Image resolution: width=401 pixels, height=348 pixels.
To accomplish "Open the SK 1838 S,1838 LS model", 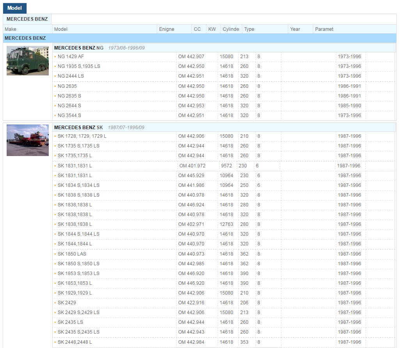I will pyautogui.click(x=78, y=195).
